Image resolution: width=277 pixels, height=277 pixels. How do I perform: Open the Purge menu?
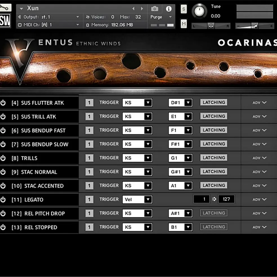point(161,17)
